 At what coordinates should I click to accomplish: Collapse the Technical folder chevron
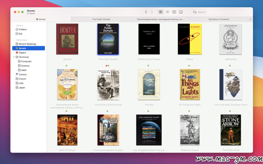tap(13, 57)
